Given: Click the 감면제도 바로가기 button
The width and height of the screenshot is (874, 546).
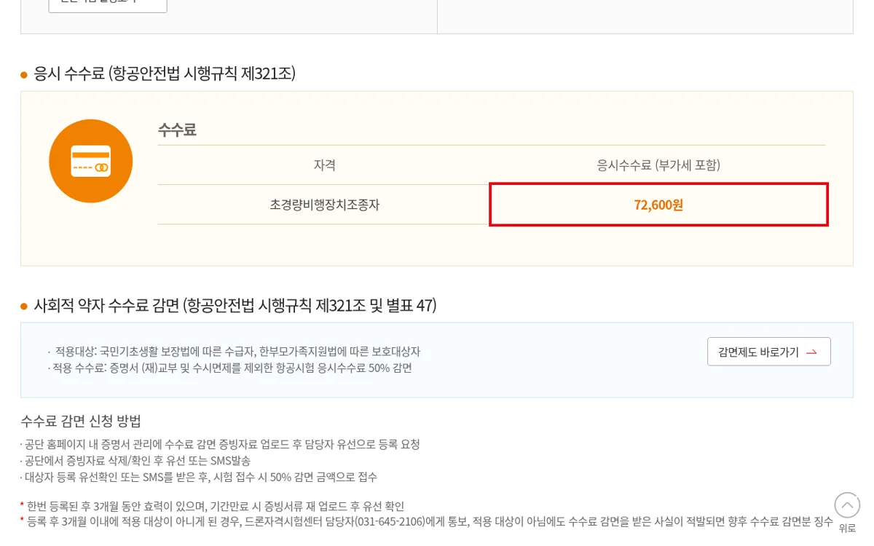Looking at the screenshot, I should tap(768, 352).
